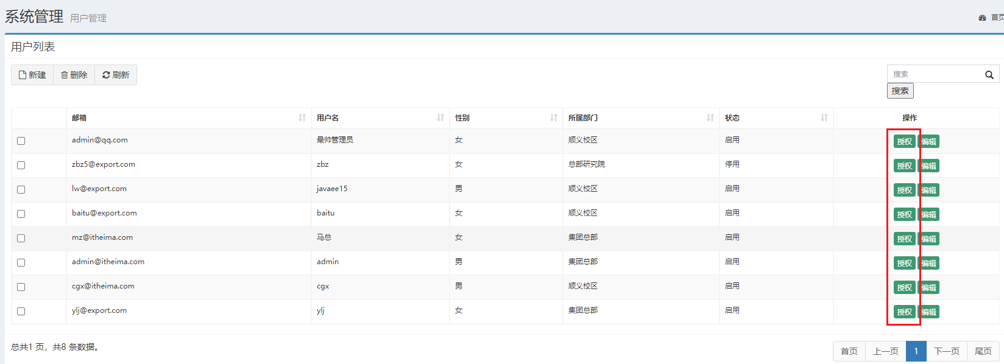Image resolution: width=1004 pixels, height=364 pixels.
Task: Sort by the 邮箱 column sort arrows
Action: 302,117
